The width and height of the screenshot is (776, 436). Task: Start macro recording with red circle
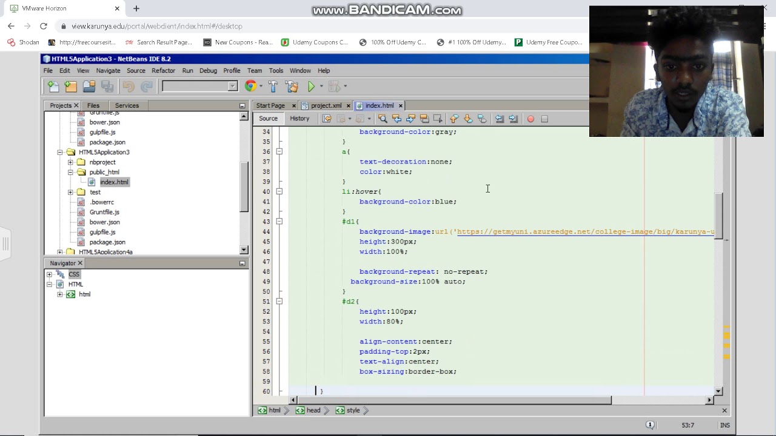(530, 119)
